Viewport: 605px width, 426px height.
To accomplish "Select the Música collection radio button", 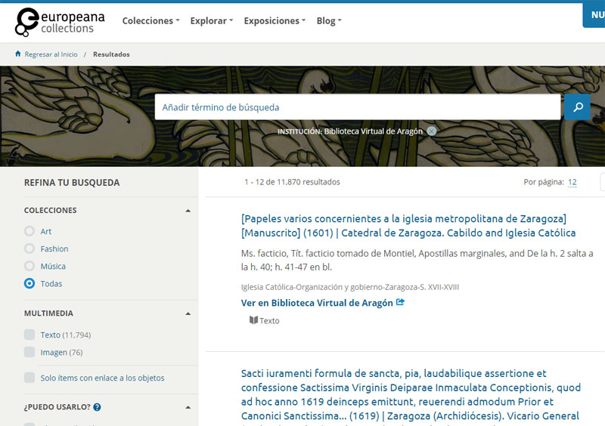I will pyautogui.click(x=29, y=266).
